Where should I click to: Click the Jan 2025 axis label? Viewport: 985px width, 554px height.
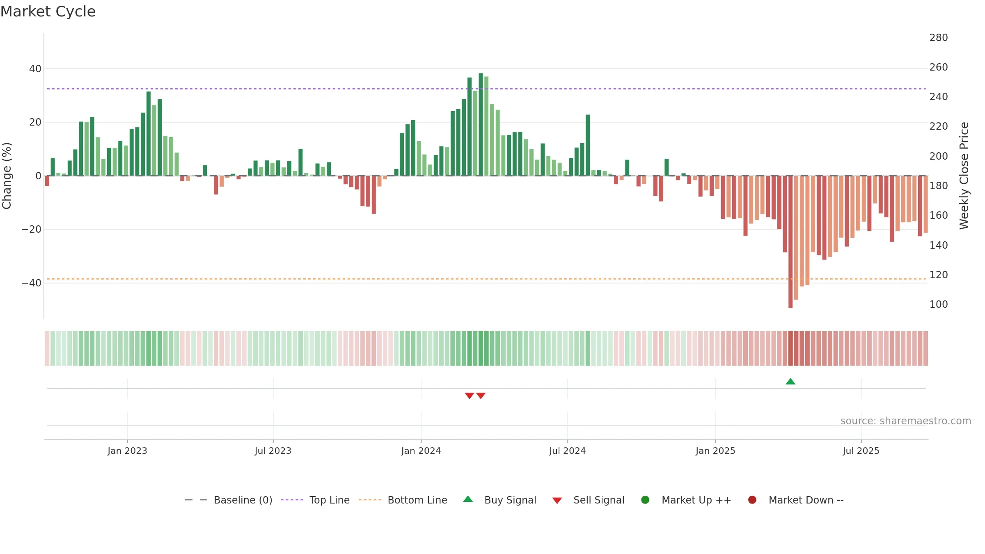715,451
